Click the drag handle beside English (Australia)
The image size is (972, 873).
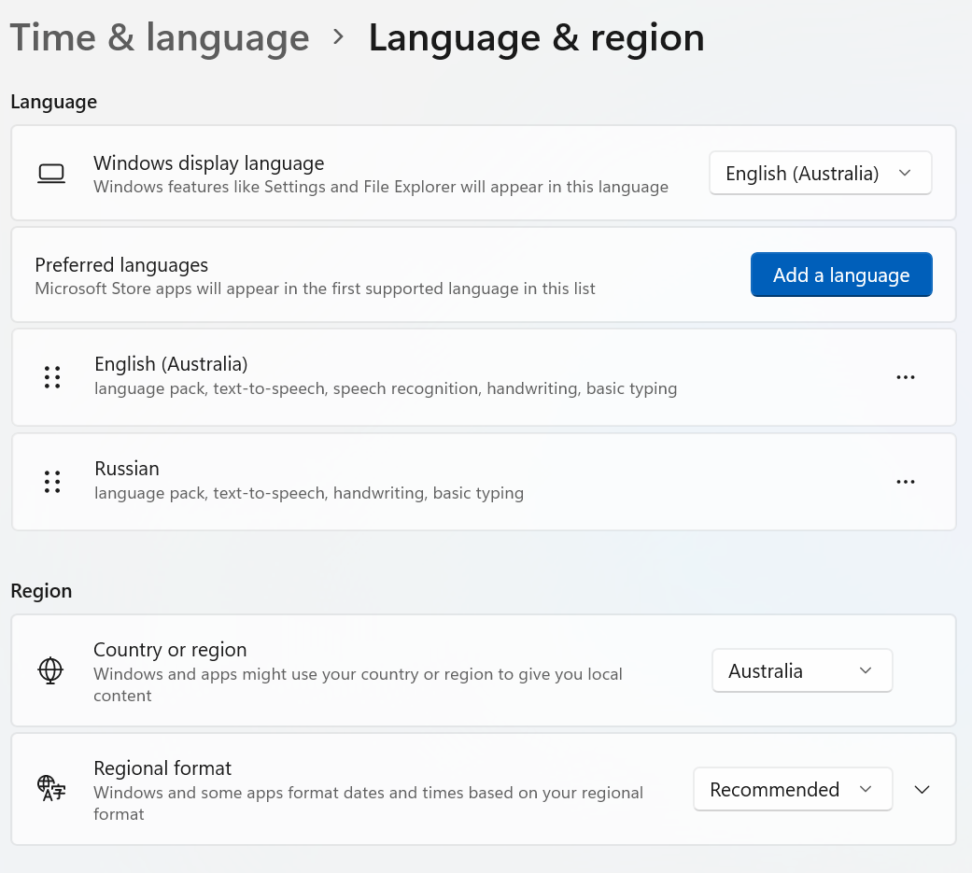coord(52,377)
